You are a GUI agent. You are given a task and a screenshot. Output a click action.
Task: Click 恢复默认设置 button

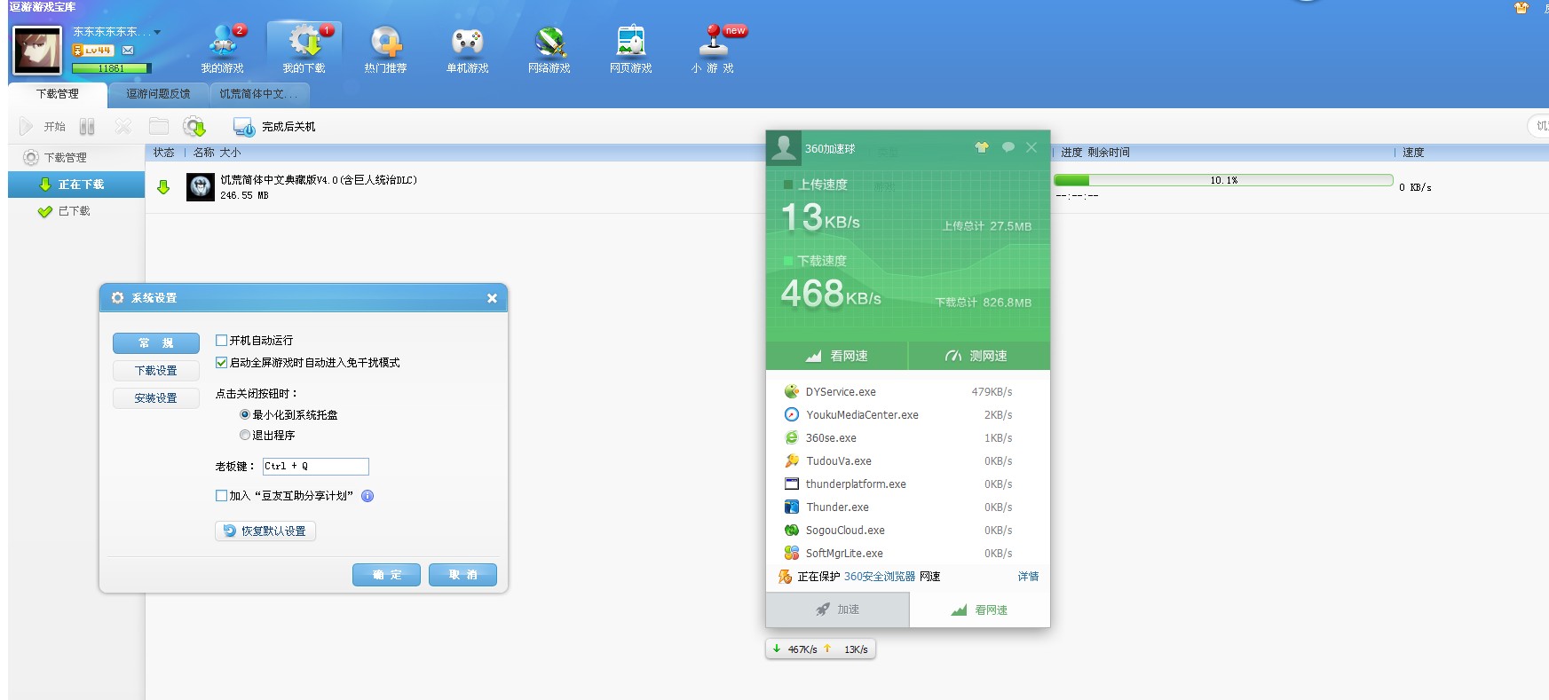tap(265, 531)
